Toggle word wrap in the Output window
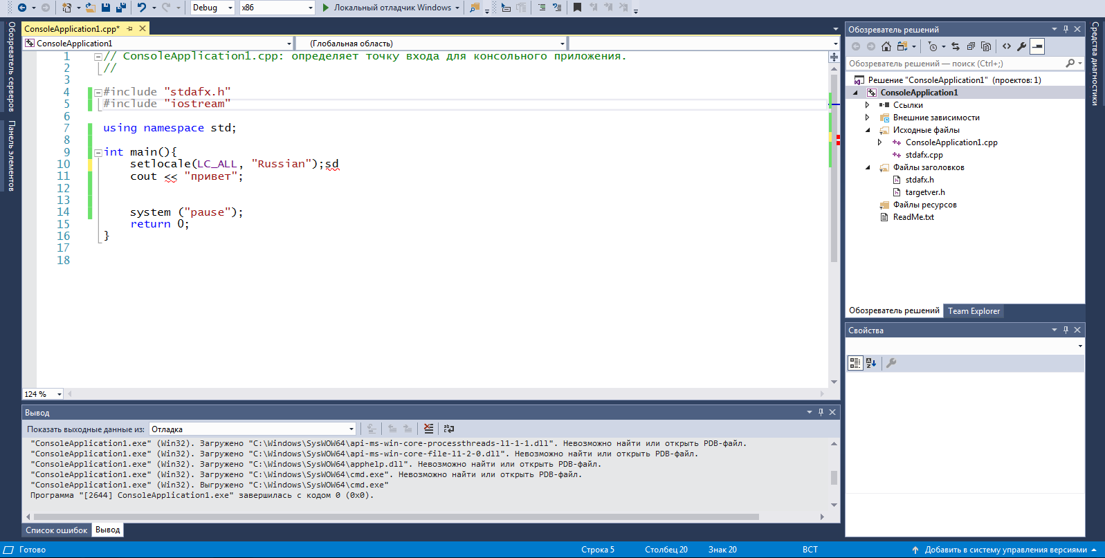The width and height of the screenshot is (1105, 558). tap(449, 429)
